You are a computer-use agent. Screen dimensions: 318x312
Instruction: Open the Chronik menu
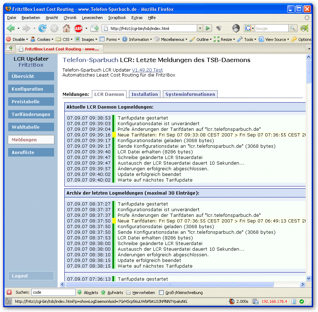click(70, 18)
